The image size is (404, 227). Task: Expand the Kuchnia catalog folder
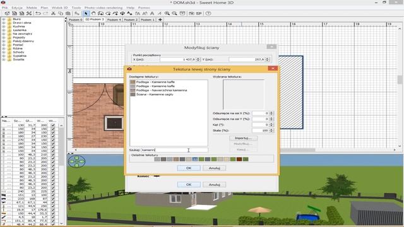4,26
